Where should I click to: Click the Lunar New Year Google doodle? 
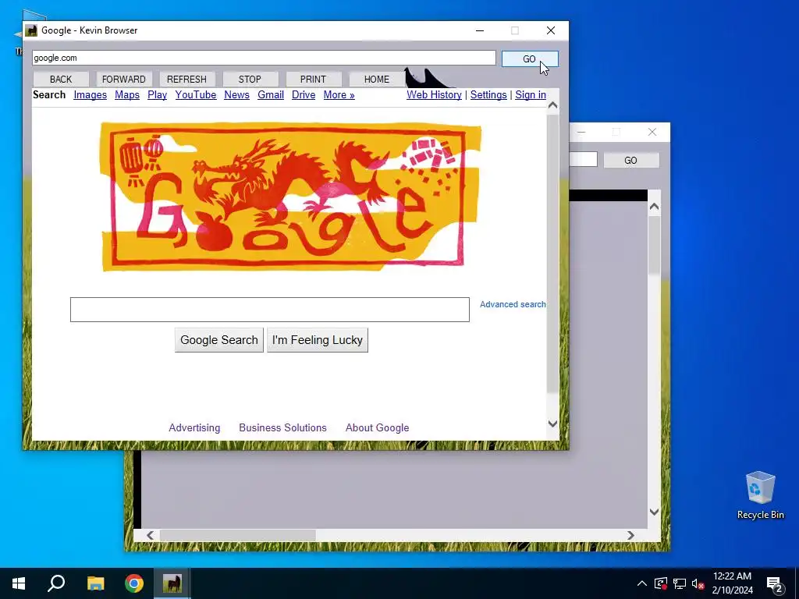point(290,196)
